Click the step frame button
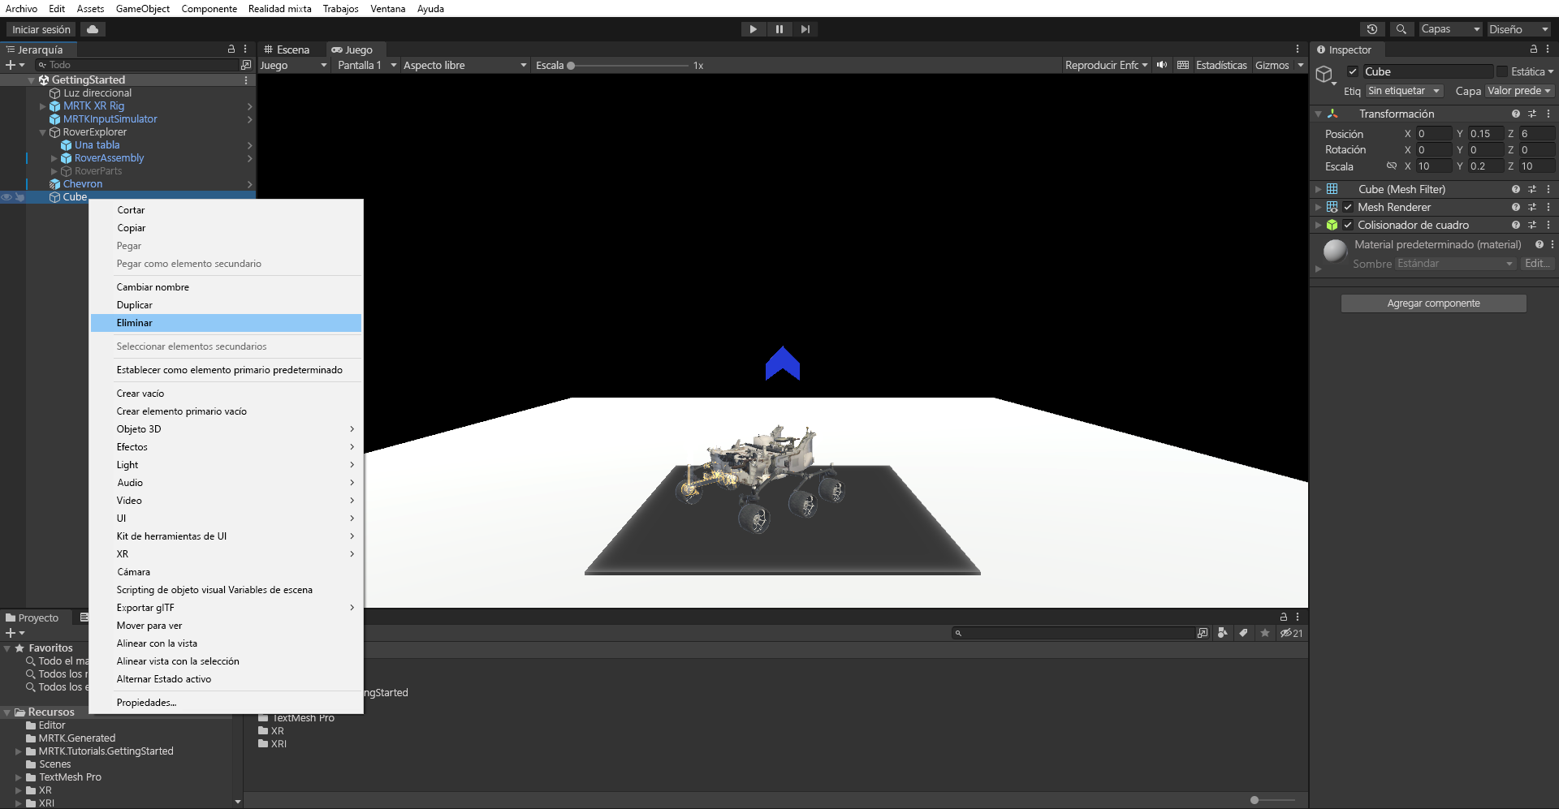The width and height of the screenshot is (1559, 809). click(805, 29)
